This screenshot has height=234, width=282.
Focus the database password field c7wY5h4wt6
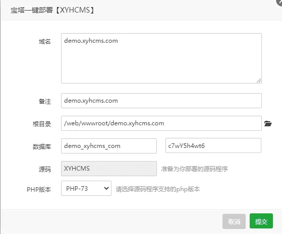pos(213,145)
